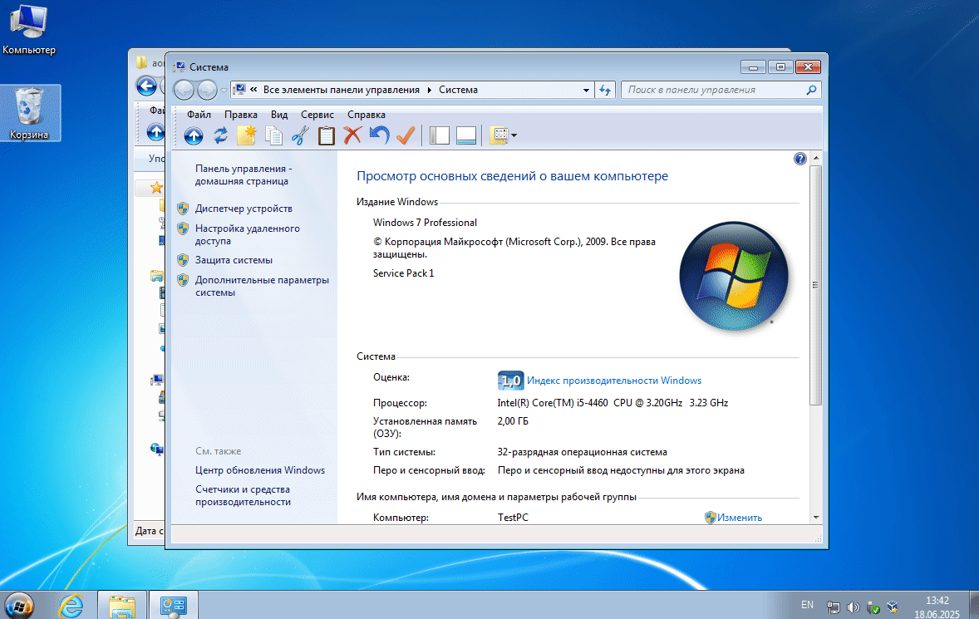
Task: Click the scissors Cut toolbar icon
Action: (300, 135)
